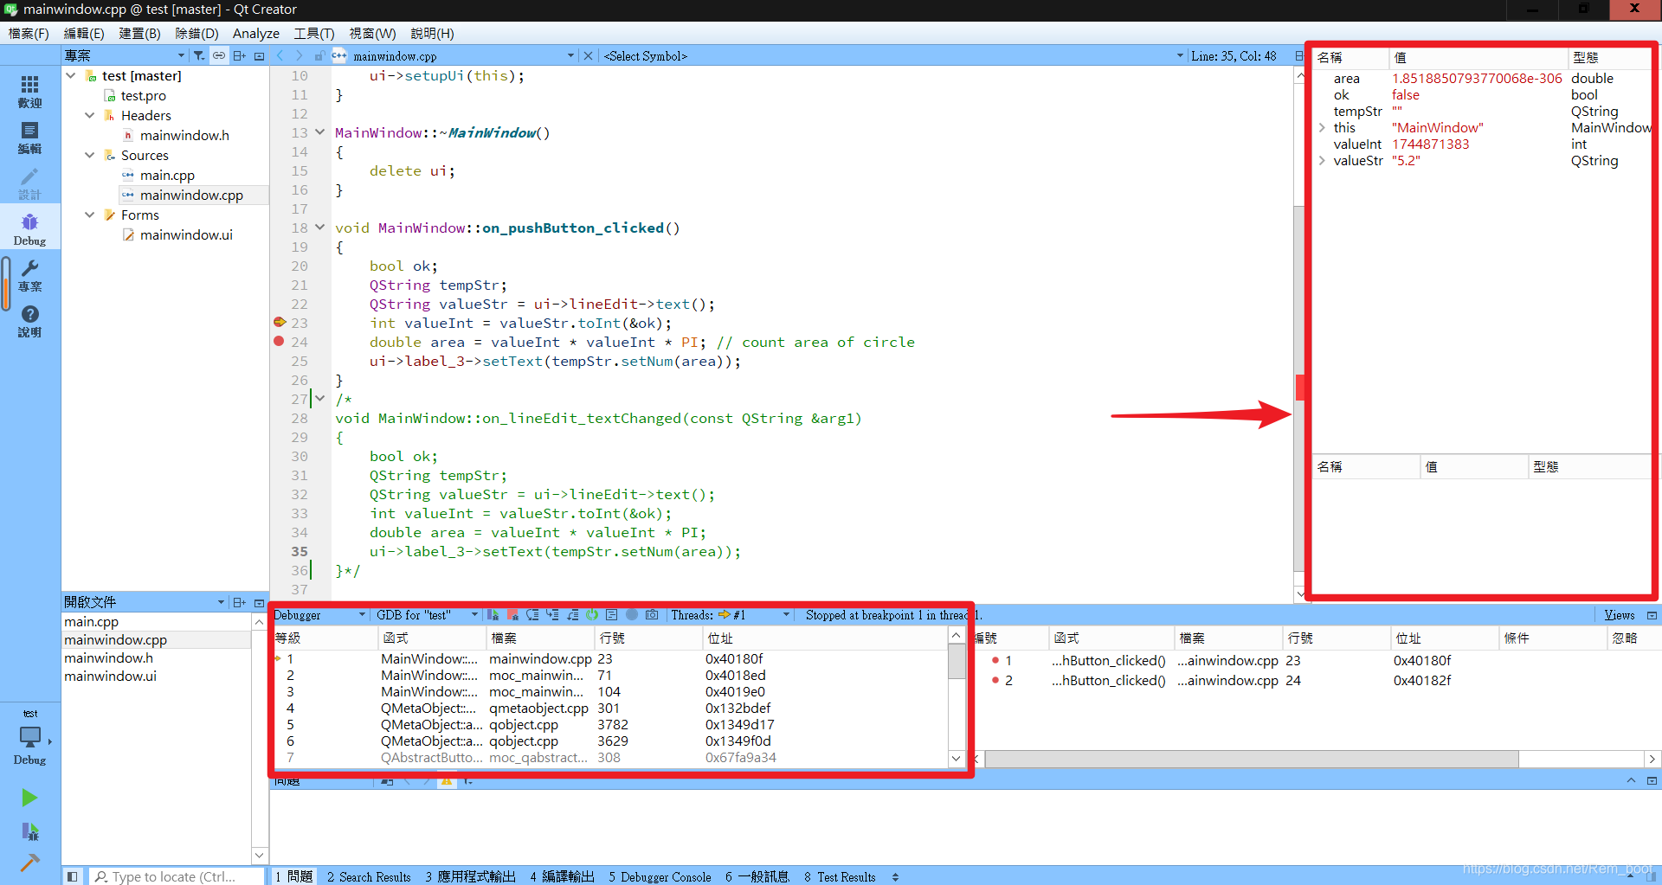The image size is (1662, 885).
Task: Select mainwindow.ui under Forms
Action: pos(186,234)
